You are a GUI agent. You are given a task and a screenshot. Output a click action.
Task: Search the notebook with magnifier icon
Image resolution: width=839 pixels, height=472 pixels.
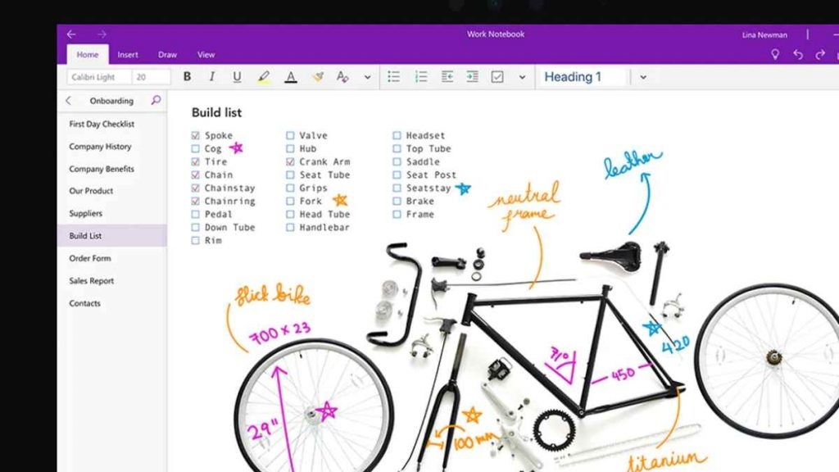(x=156, y=100)
